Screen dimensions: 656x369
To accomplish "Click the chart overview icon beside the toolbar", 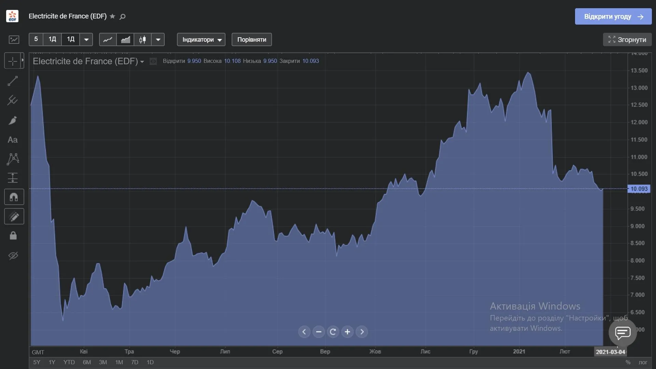I will 14,40.
